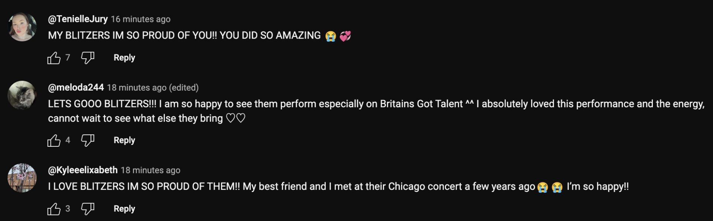Dislike the comment by @TenielleJury
Image resolution: width=713 pixels, height=221 pixels.
tap(88, 58)
